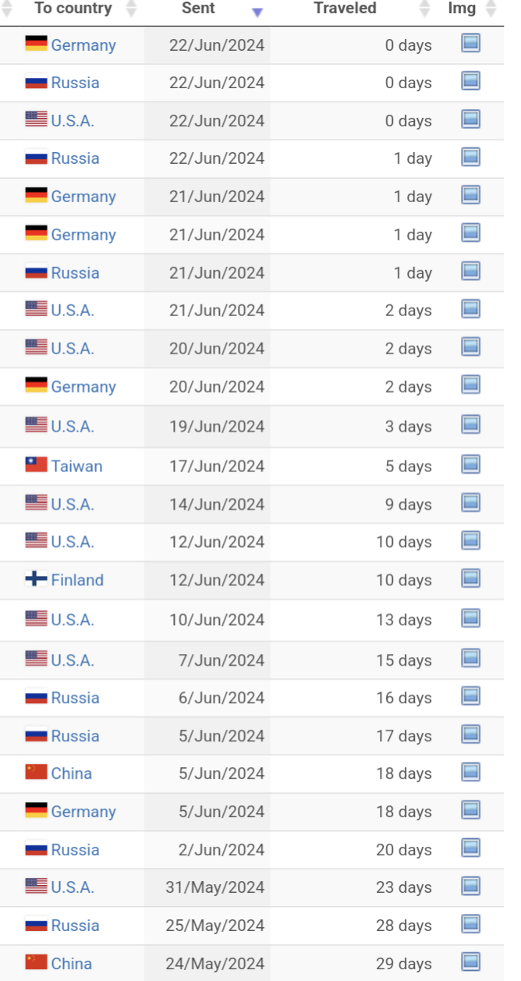View image for Russia card sent 2/Jun/2024
521x981 pixels.
(x=470, y=848)
